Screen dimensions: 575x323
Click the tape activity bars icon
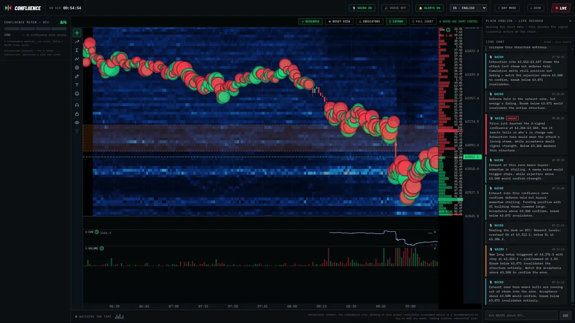click(x=119, y=317)
